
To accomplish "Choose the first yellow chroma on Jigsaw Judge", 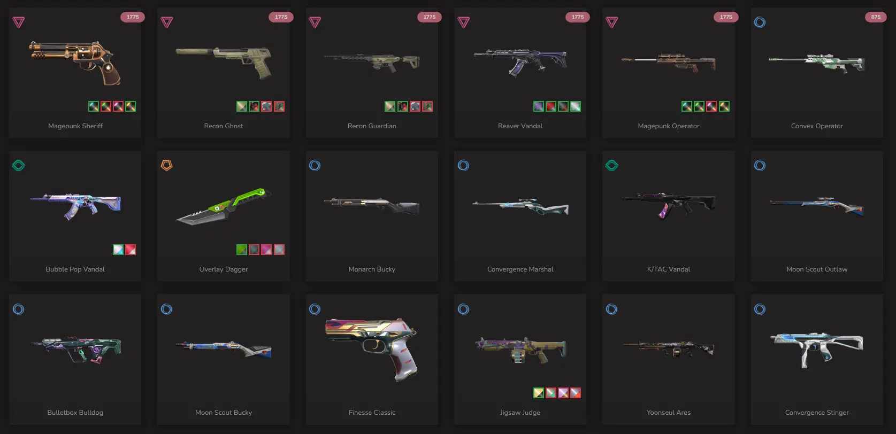I will 539,393.
